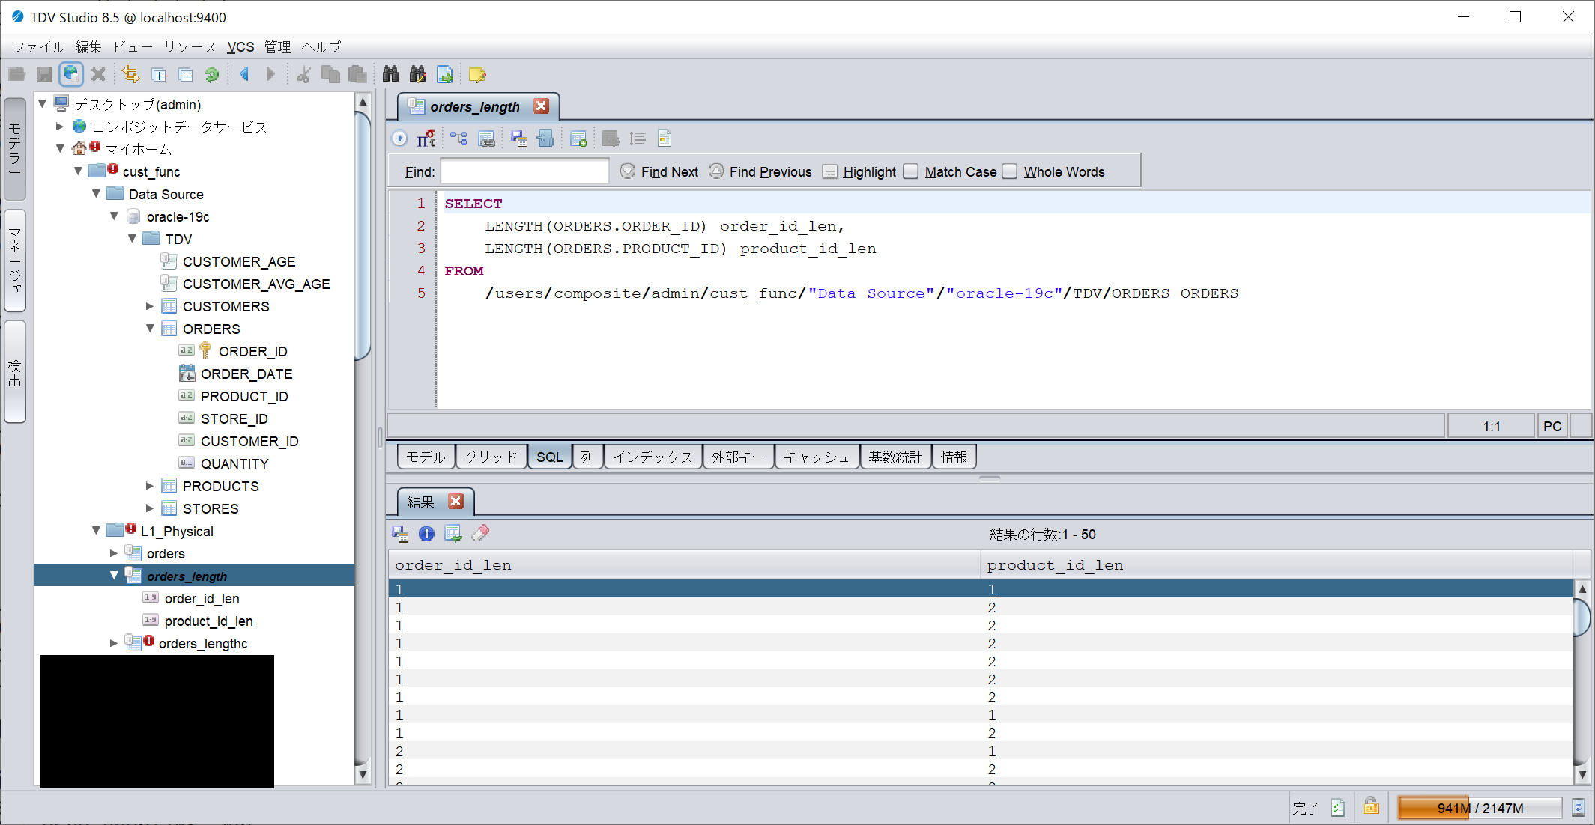Click the globe connect-to-server toolbar icon
This screenshot has height=825, width=1595.
[71, 74]
